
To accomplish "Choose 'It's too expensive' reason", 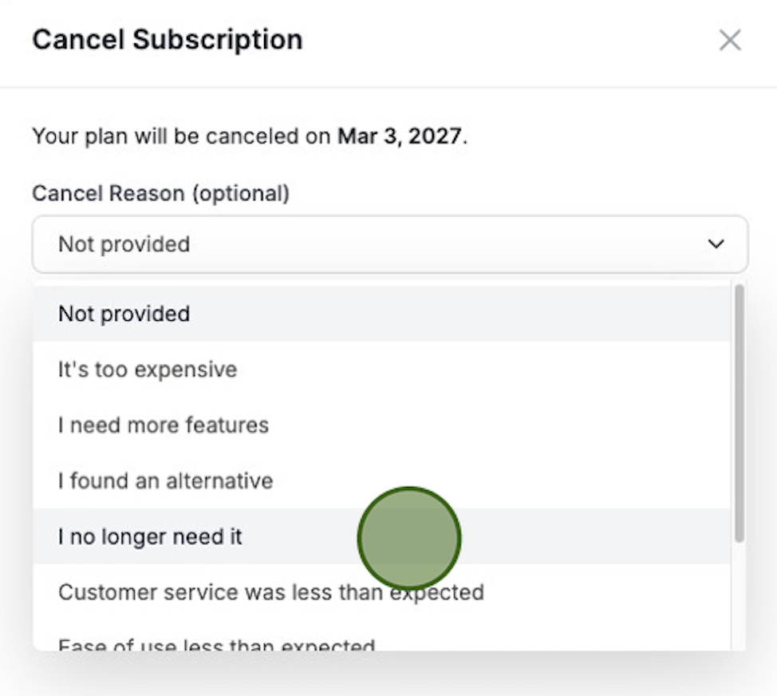I will click(x=148, y=370).
